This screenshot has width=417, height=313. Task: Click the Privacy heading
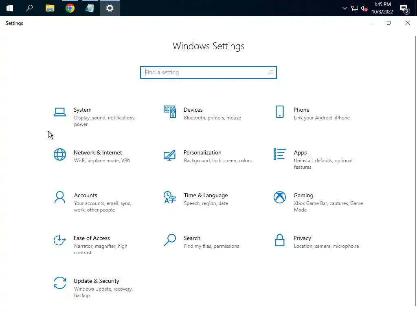point(302,238)
